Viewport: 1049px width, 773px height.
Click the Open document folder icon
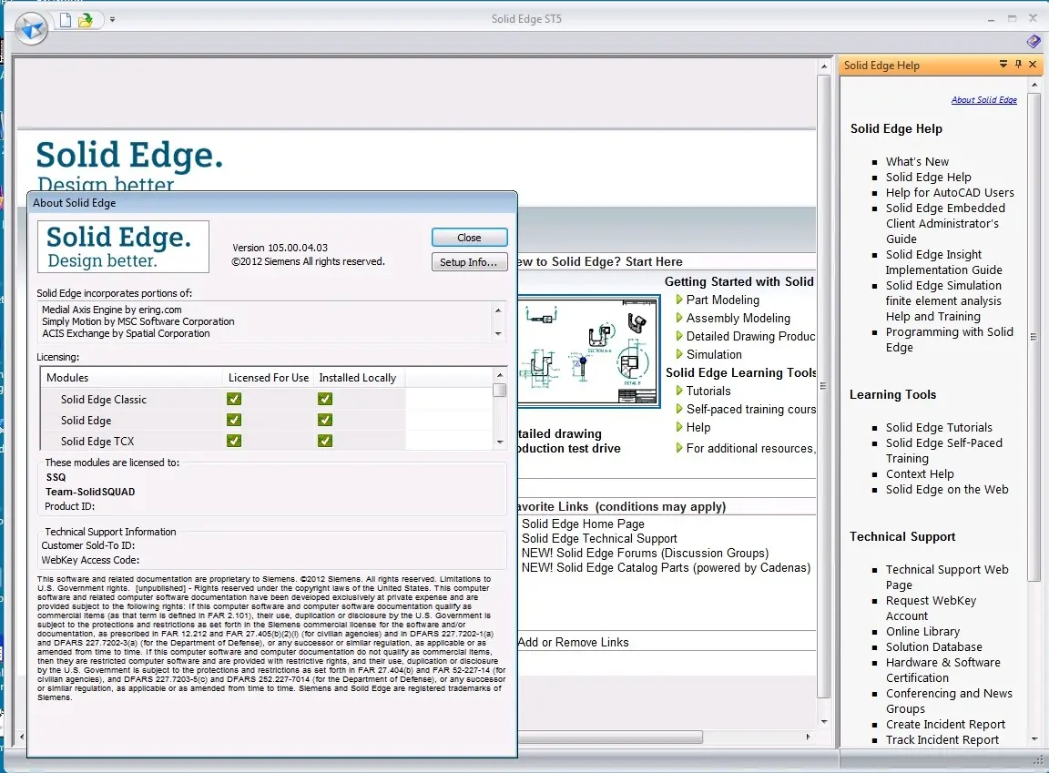(x=86, y=20)
